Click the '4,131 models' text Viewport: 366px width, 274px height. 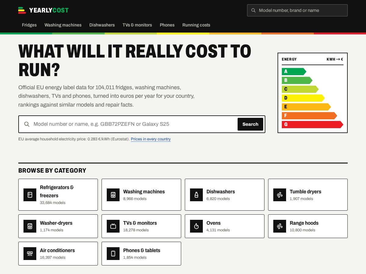coord(218,230)
